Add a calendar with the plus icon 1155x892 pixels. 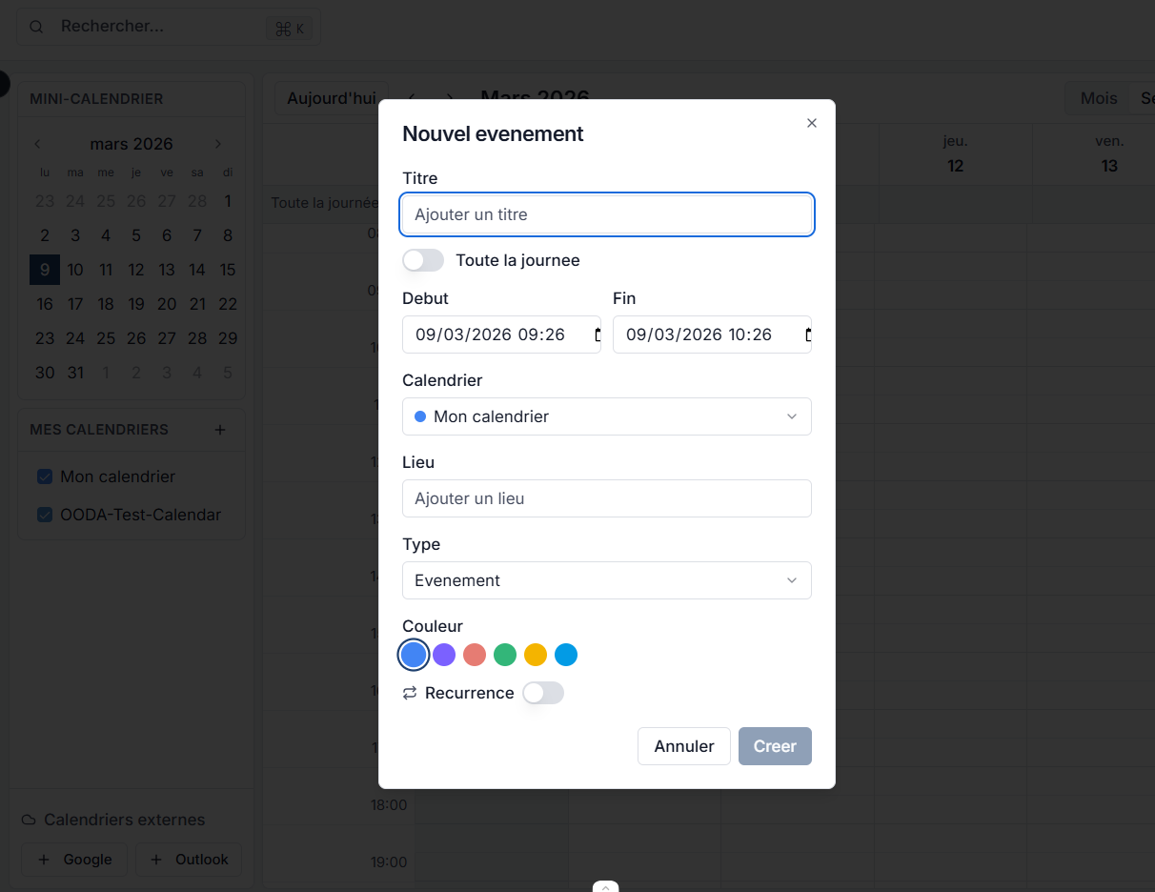point(220,430)
